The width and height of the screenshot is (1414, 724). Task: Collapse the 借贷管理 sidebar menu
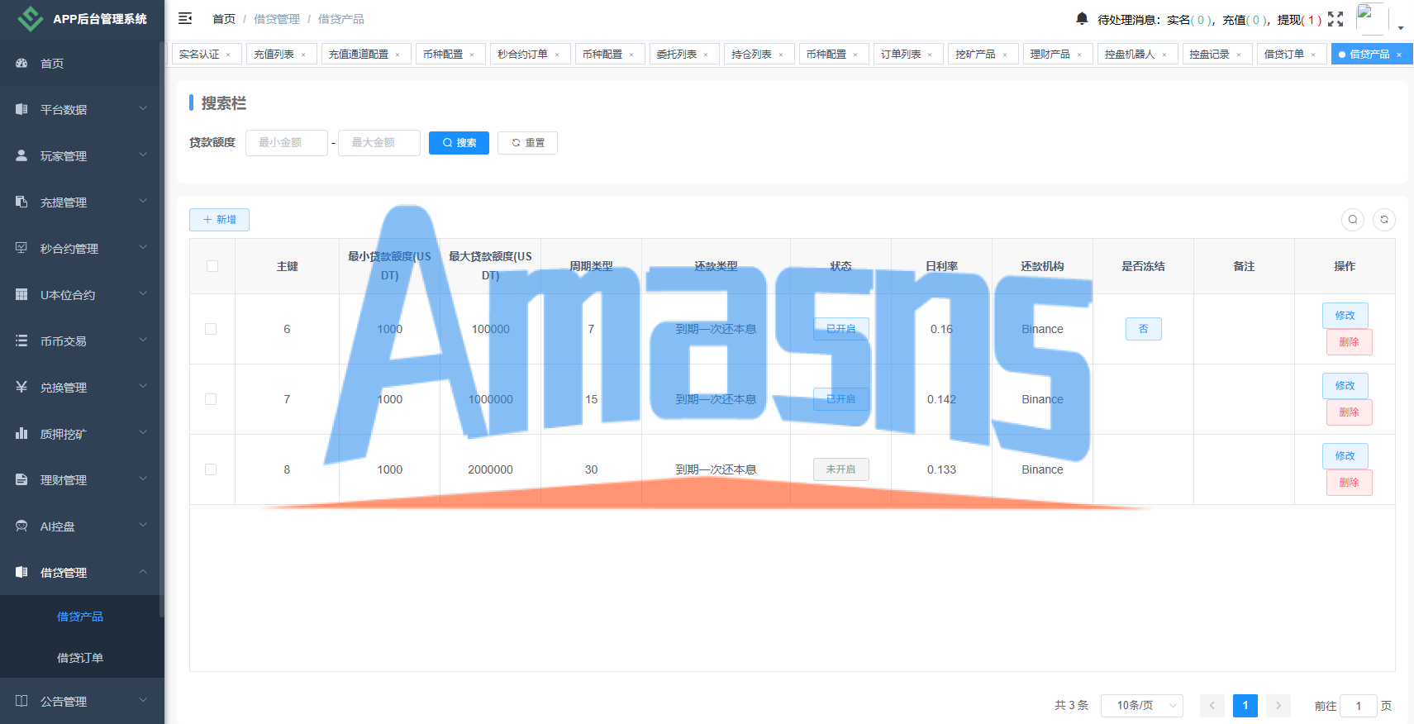point(82,572)
